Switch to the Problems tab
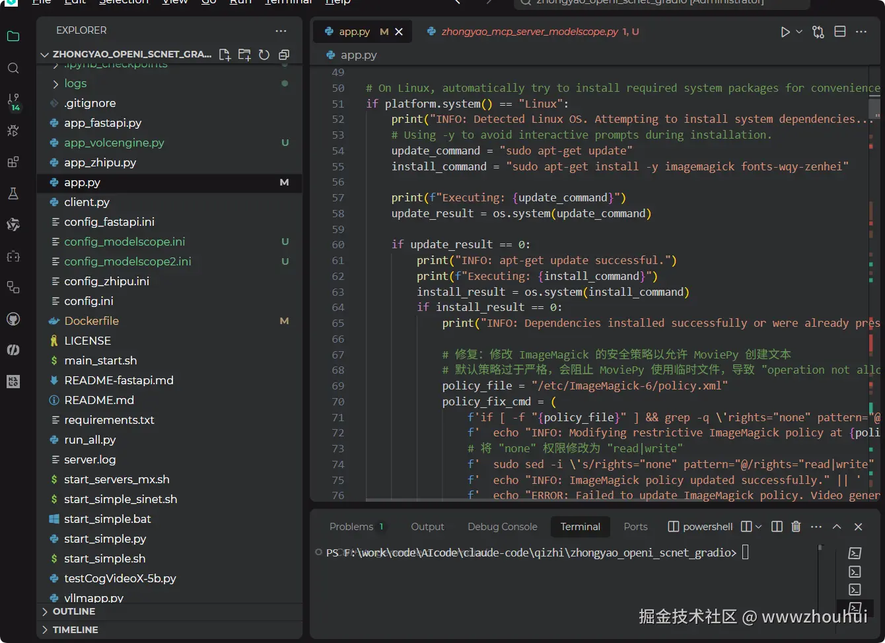 tap(351, 526)
